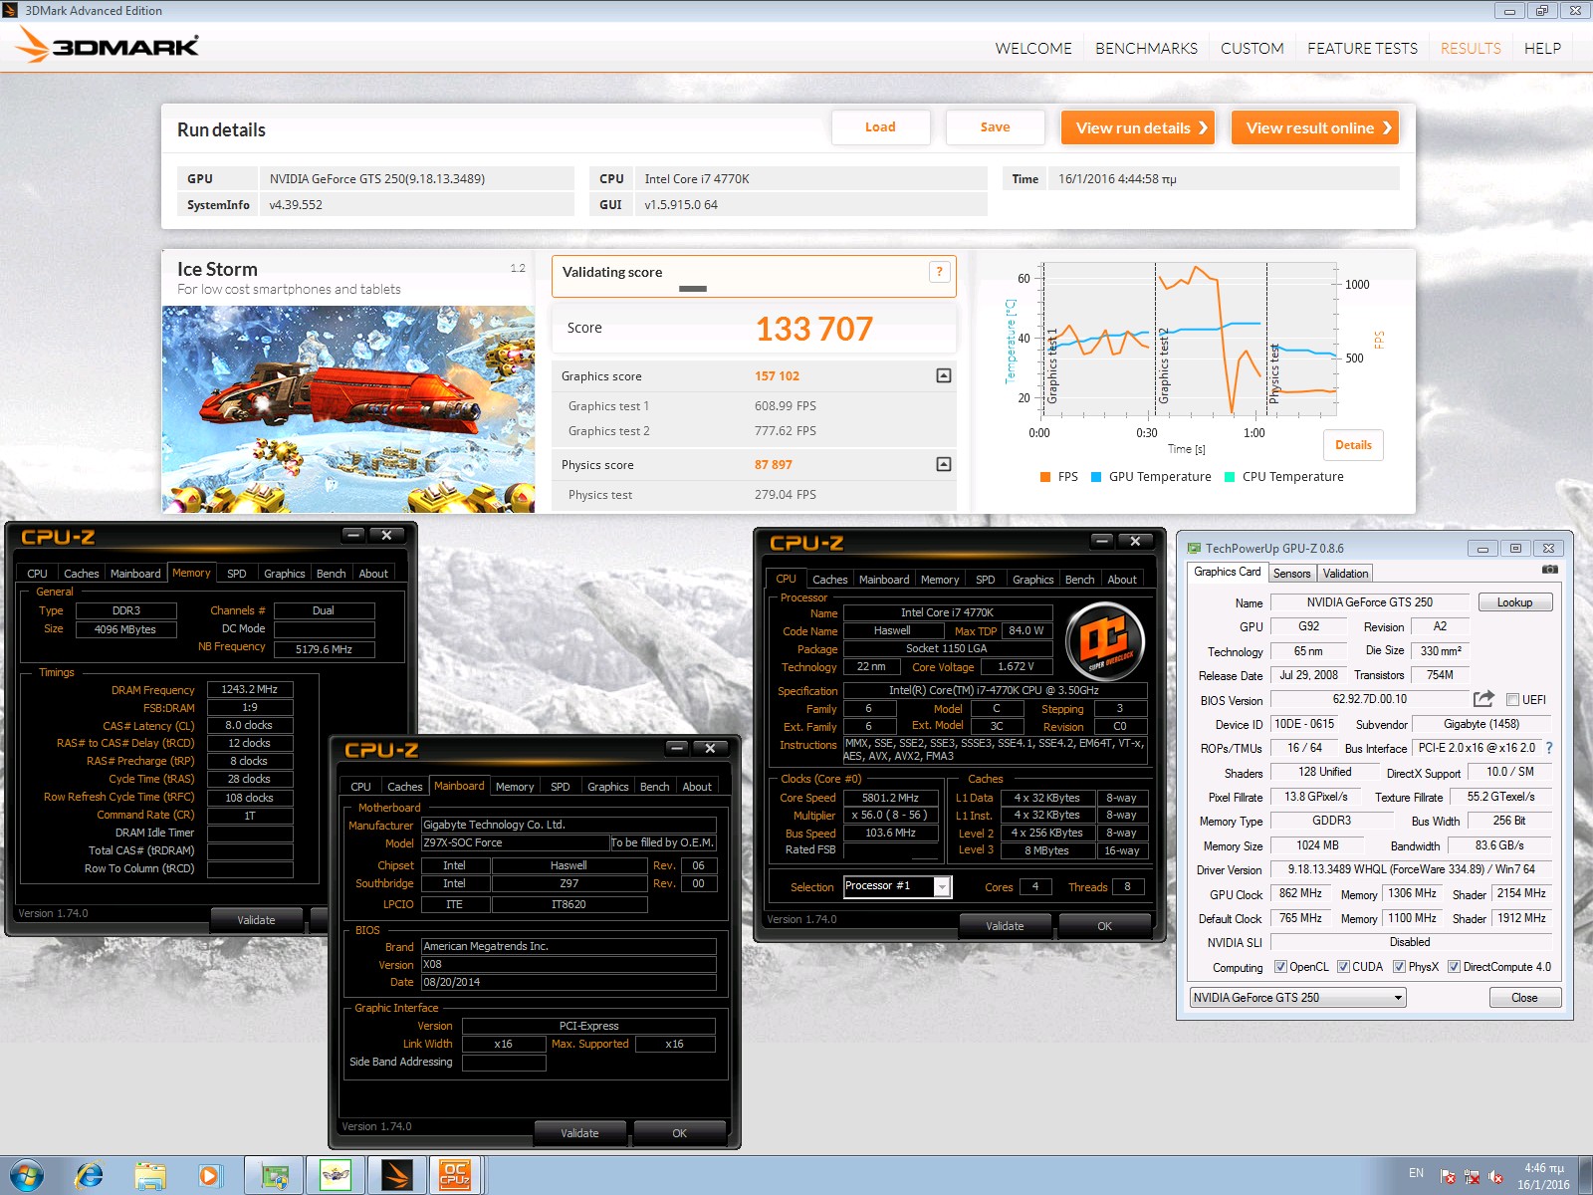This screenshot has width=1593, height=1195.
Task: Open the WELCOME page in 3DMark
Action: pos(1033,48)
